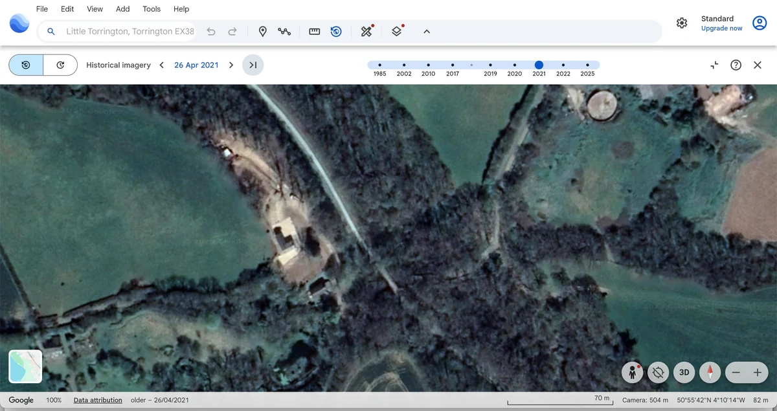The image size is (777, 411).
Task: Select the 2025 timeline marker
Action: coord(587,65)
